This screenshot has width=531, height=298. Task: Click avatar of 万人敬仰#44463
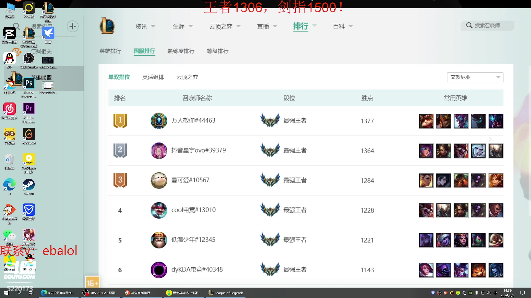pyautogui.click(x=159, y=121)
